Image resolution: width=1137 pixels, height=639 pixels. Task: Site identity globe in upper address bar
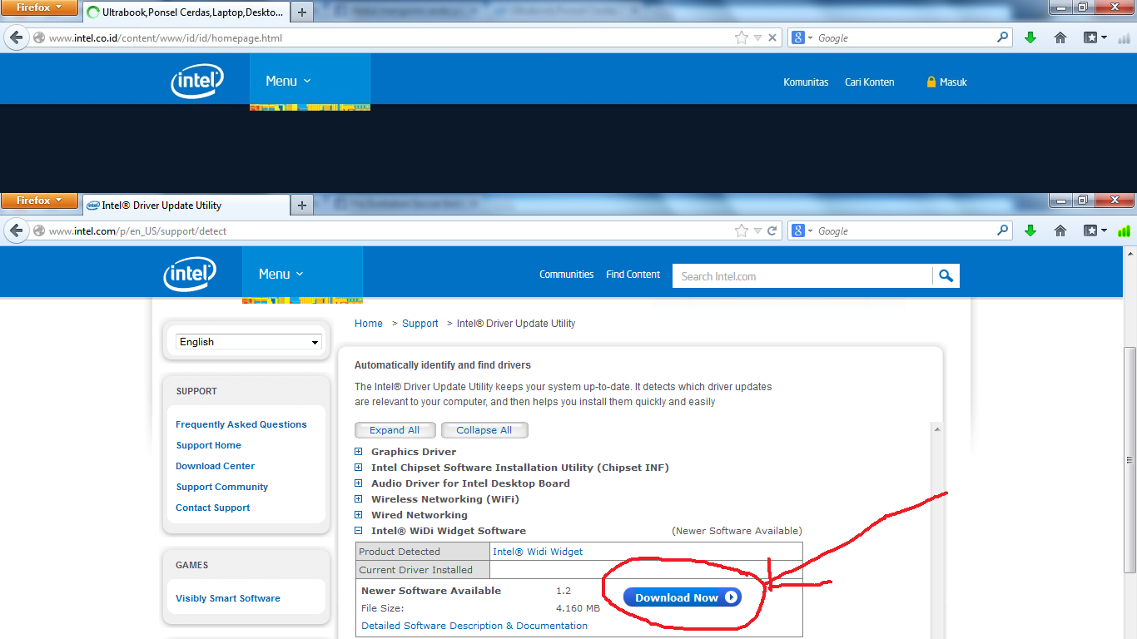pos(38,37)
